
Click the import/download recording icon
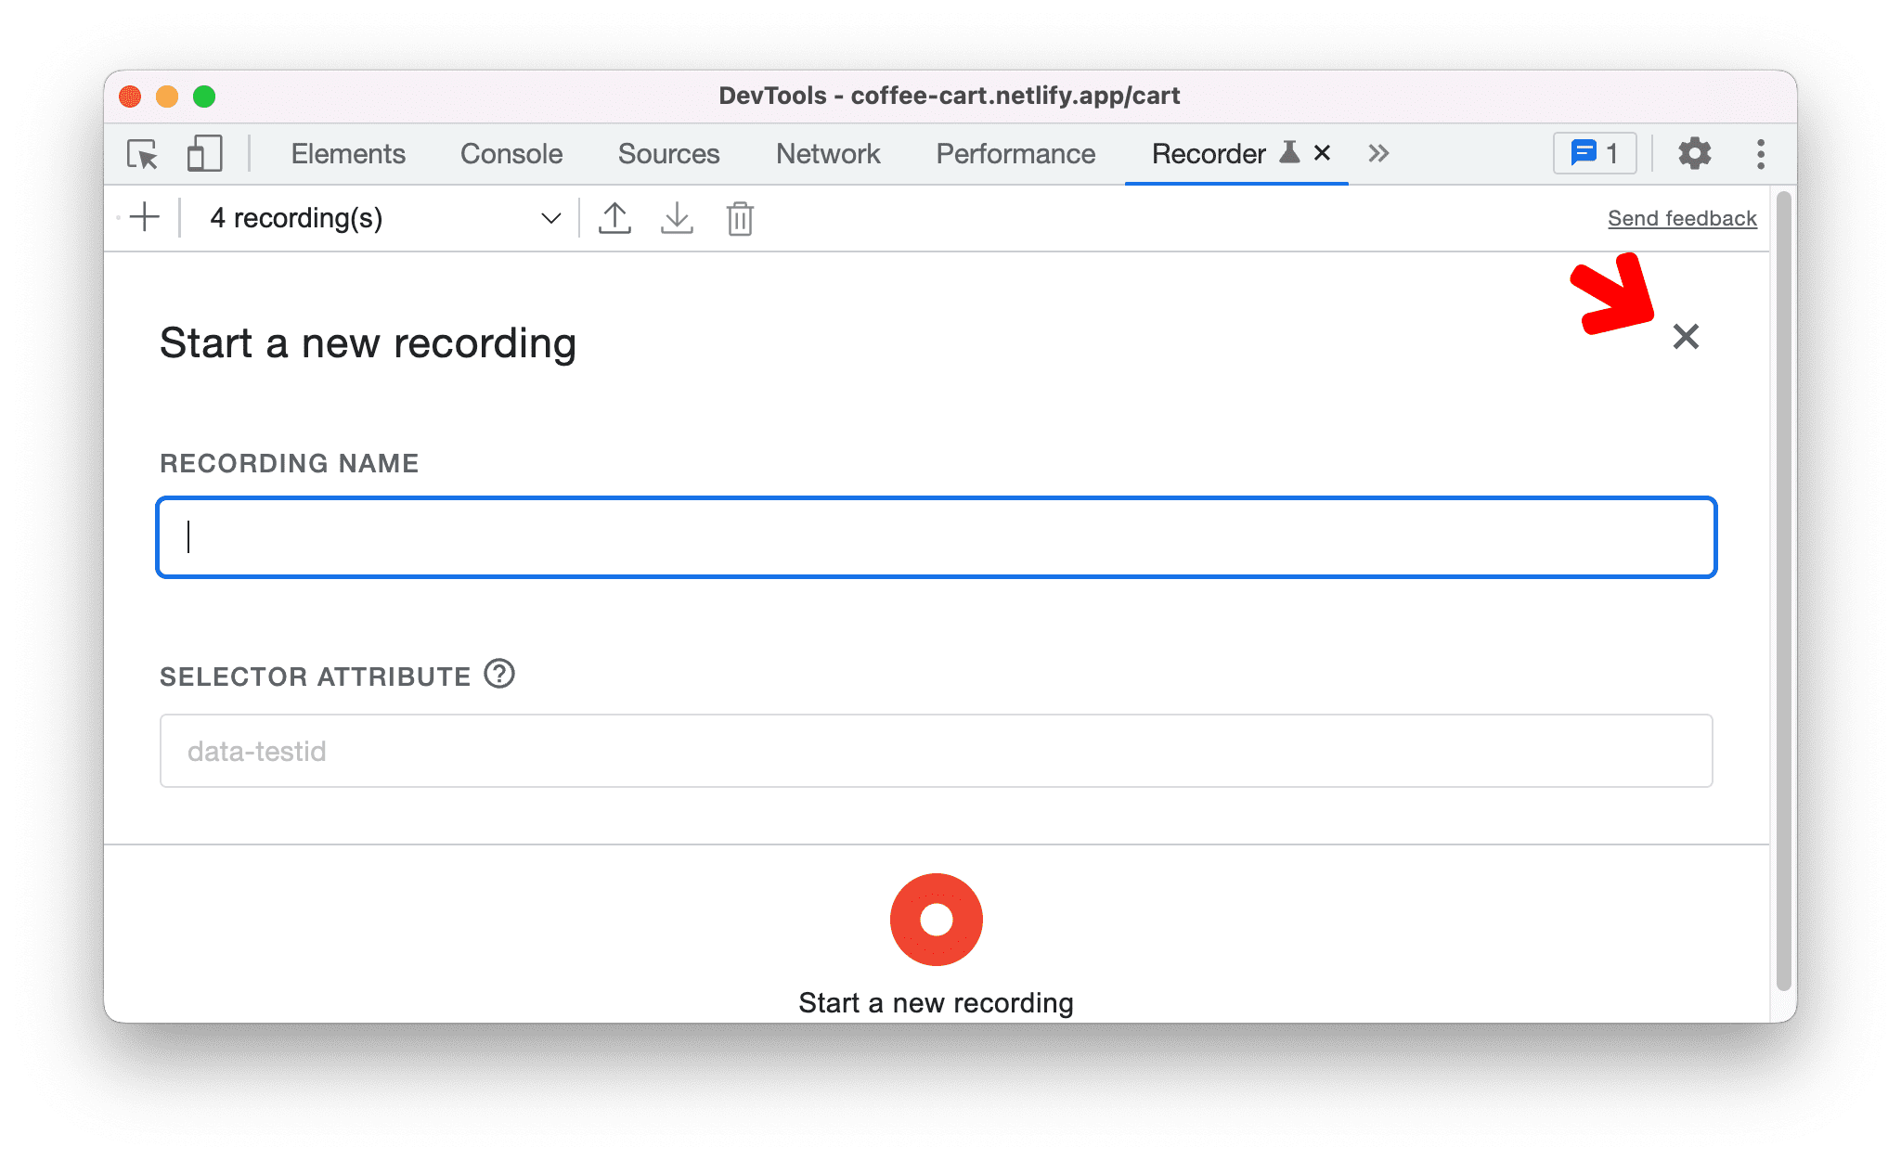tap(677, 217)
